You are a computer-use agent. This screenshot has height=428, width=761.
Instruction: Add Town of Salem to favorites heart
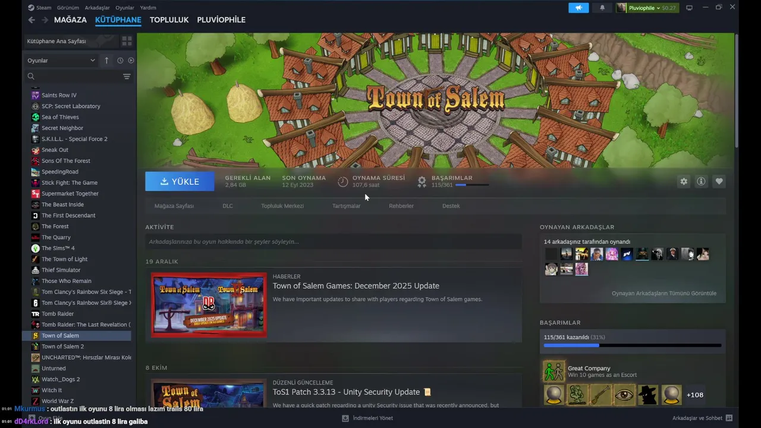pos(719,181)
